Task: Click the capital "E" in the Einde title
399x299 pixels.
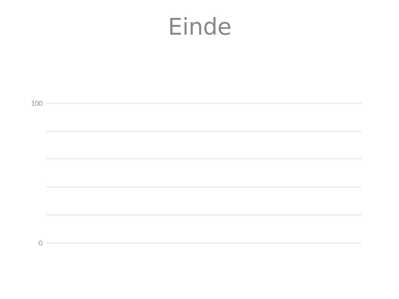Action: (x=175, y=27)
